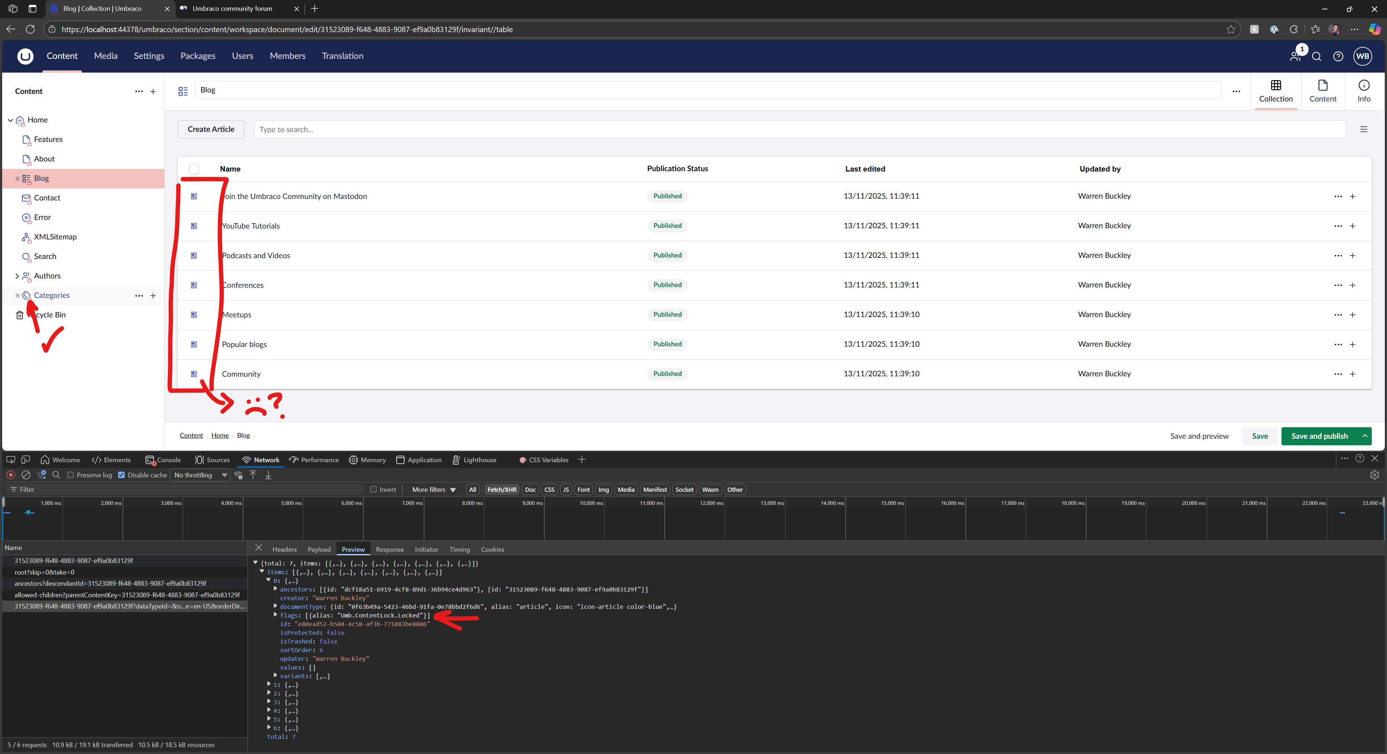Click the Umbraco logo icon
Image resolution: width=1387 pixels, height=754 pixels.
(25, 56)
